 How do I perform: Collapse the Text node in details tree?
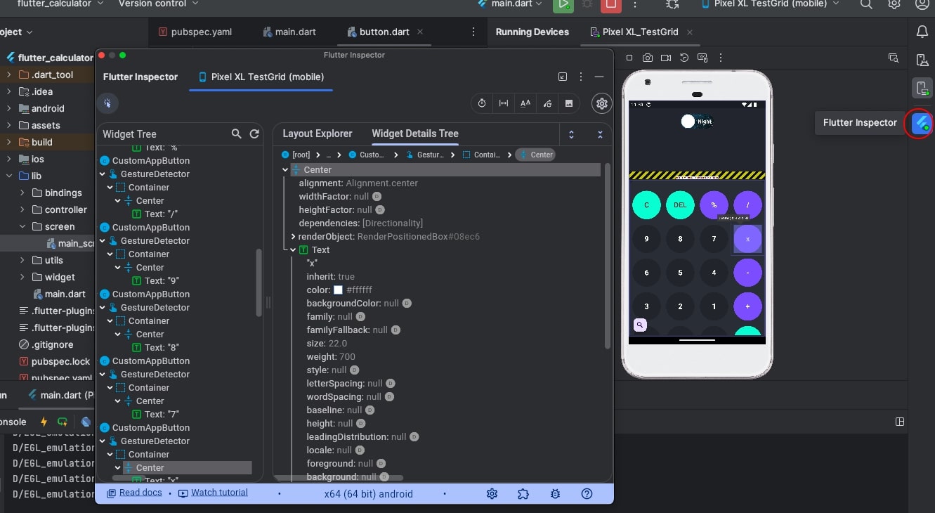click(294, 249)
